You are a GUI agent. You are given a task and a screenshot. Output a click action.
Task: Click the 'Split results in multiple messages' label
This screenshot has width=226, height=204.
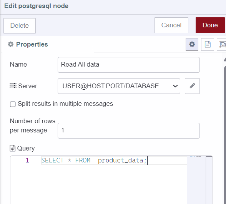[65, 104]
